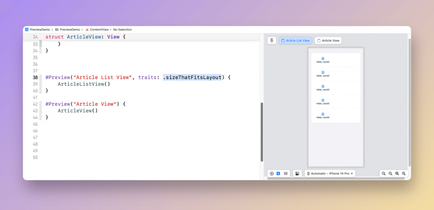
Task: Zoom preview to fit canvas
Action: (x=397, y=173)
